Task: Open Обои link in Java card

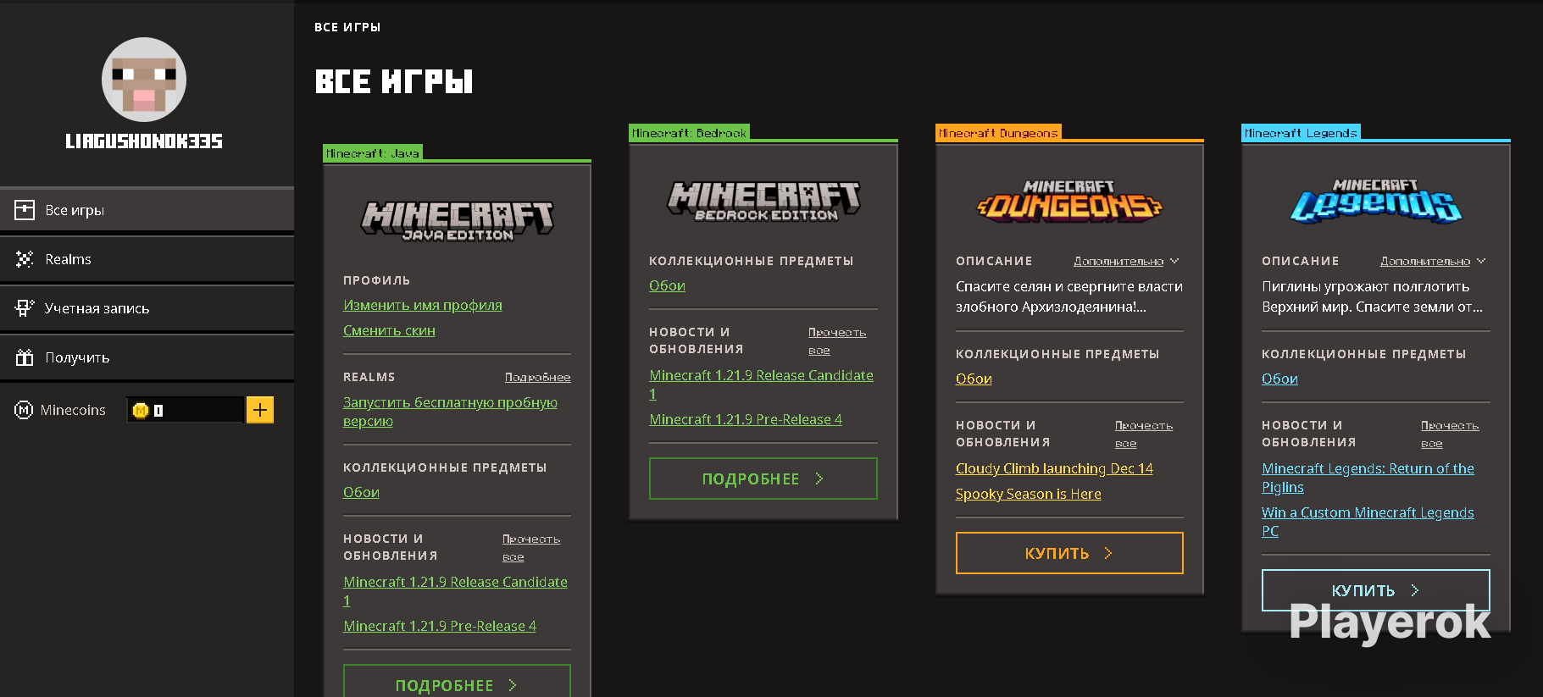Action: (361, 493)
